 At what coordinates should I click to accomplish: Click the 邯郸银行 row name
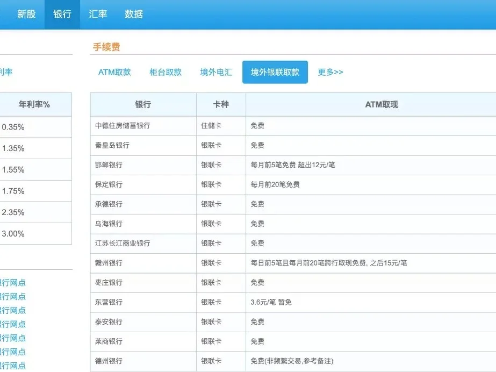pyautogui.click(x=109, y=165)
